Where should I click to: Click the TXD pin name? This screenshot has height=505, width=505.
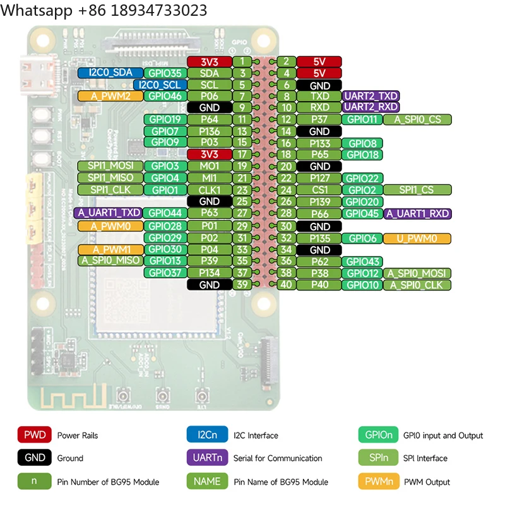319,96
